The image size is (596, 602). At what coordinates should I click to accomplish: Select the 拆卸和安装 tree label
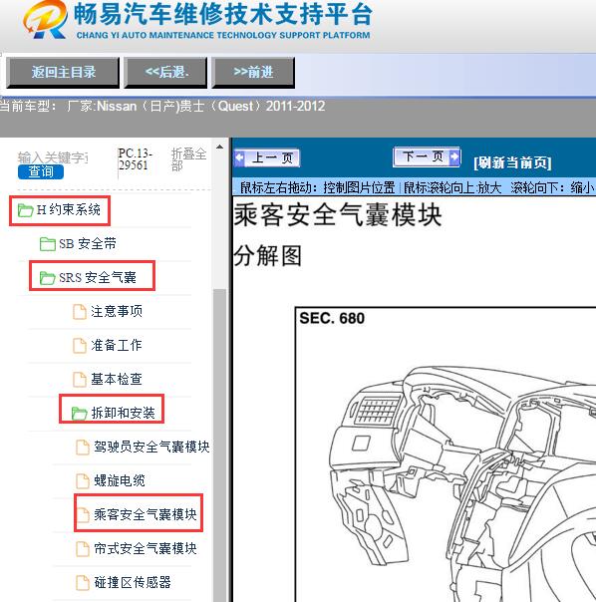[123, 413]
